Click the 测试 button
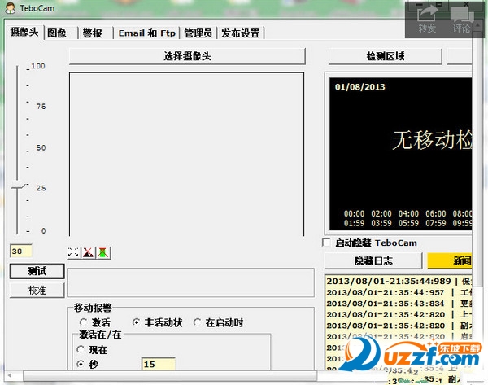The height and width of the screenshot is (385, 488). pos(37,271)
